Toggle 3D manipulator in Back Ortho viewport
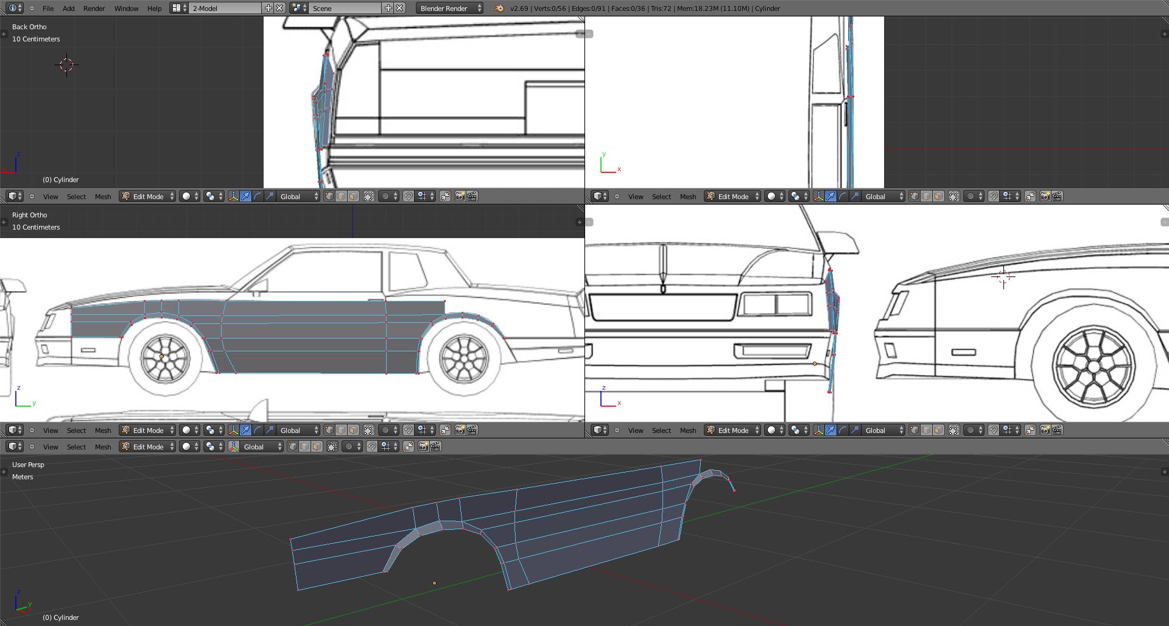This screenshot has height=626, width=1169. click(x=233, y=196)
